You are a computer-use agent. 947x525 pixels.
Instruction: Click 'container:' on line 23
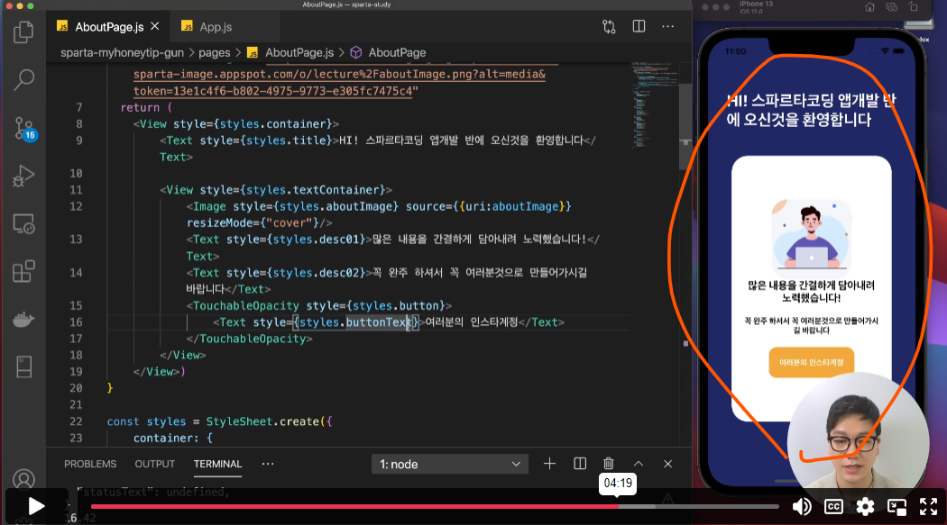tap(166, 439)
